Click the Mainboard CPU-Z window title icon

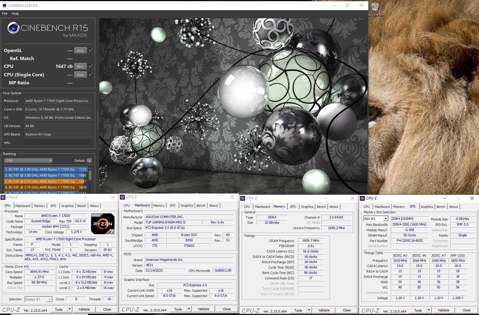click(x=122, y=197)
